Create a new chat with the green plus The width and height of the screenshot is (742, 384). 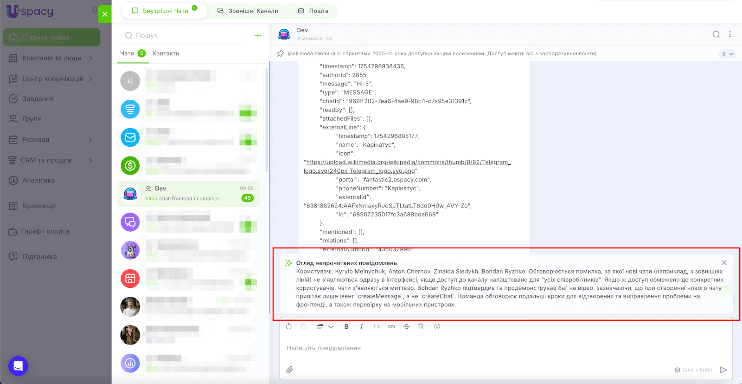[x=258, y=35]
